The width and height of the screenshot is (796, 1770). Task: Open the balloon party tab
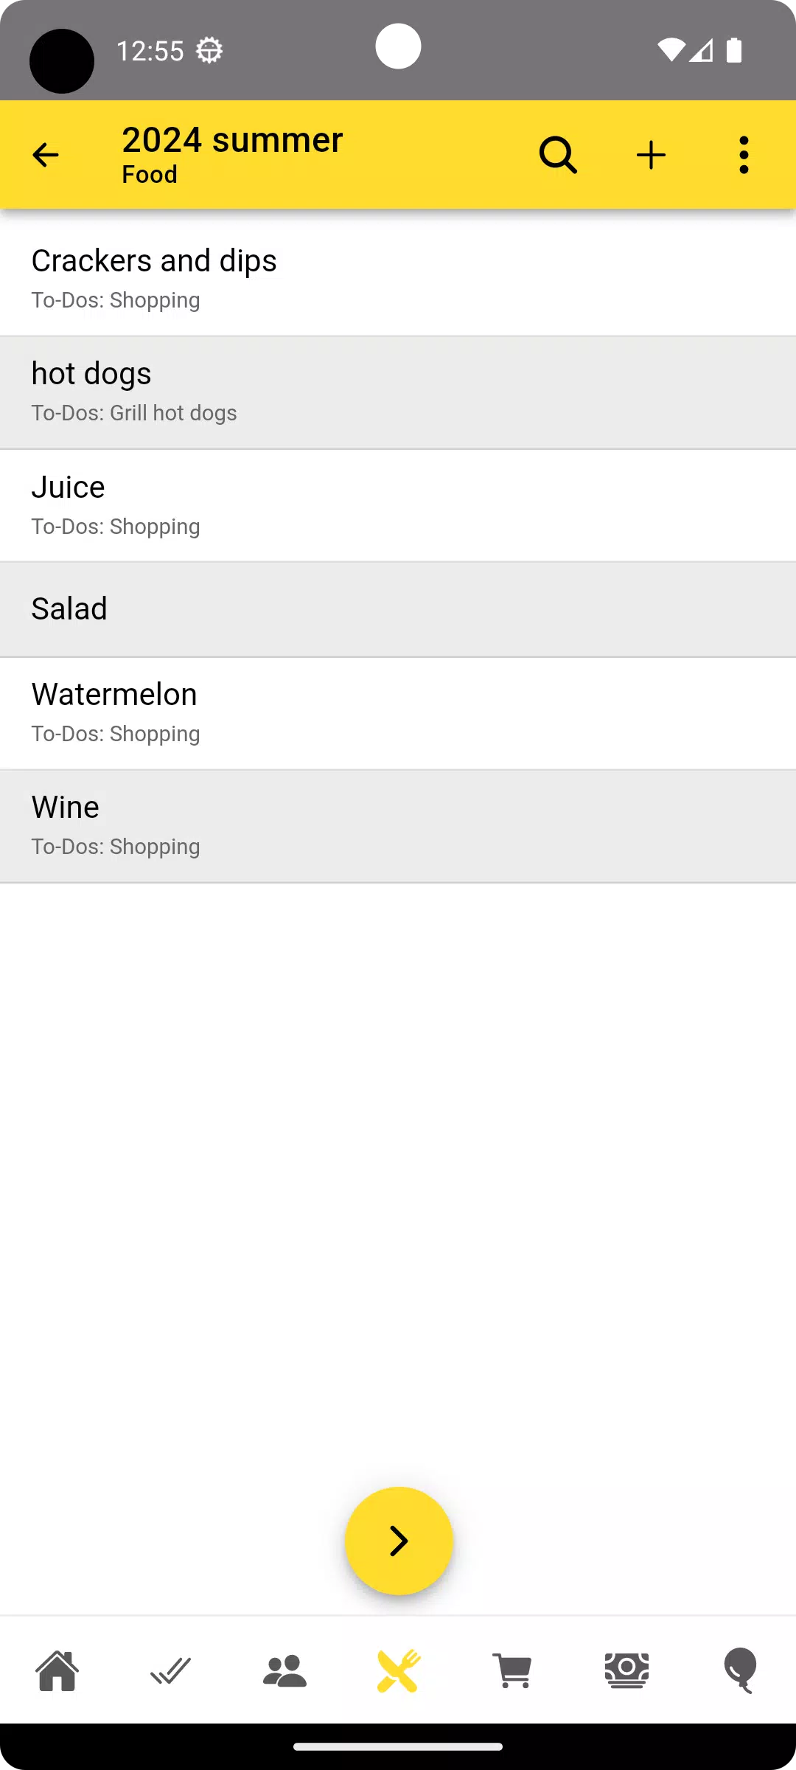click(x=740, y=1670)
